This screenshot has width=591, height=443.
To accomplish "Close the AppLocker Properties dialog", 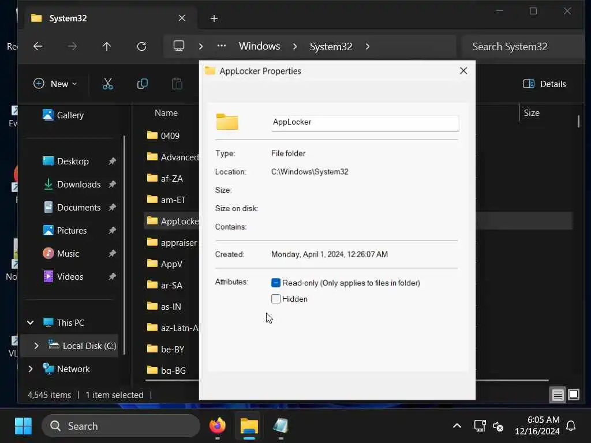I will pyautogui.click(x=463, y=71).
